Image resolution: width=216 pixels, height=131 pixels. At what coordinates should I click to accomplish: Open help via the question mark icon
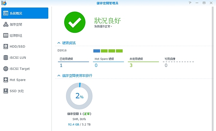click(x=190, y=3)
